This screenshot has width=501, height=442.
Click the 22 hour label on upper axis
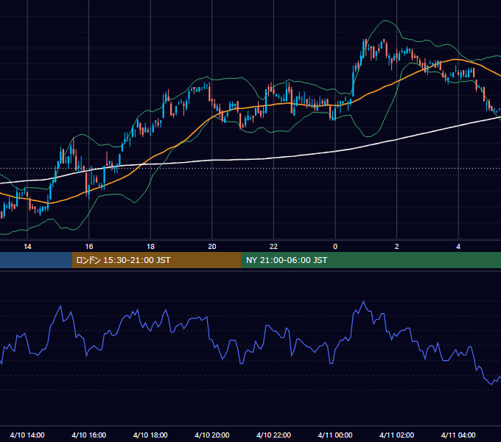click(273, 247)
